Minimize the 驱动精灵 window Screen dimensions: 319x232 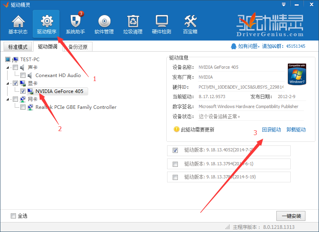pos(297,5)
